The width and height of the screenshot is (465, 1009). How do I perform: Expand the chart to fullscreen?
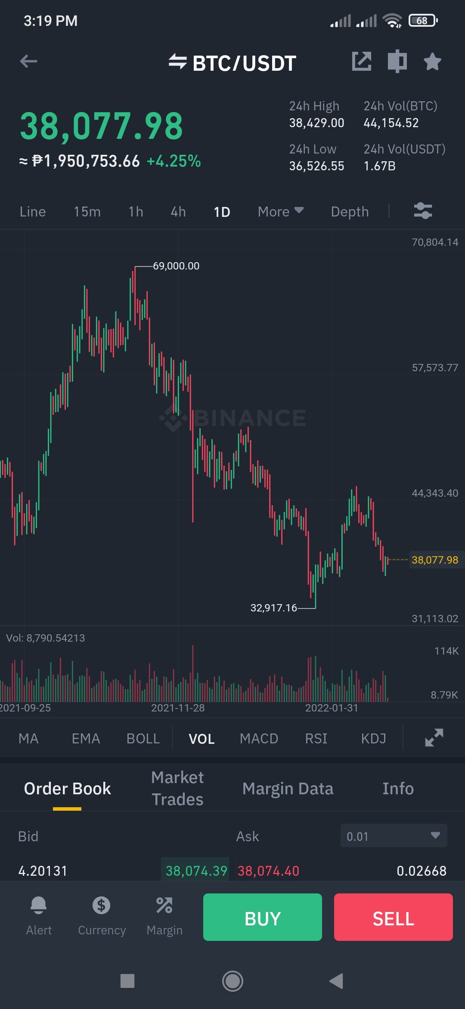pos(434,738)
